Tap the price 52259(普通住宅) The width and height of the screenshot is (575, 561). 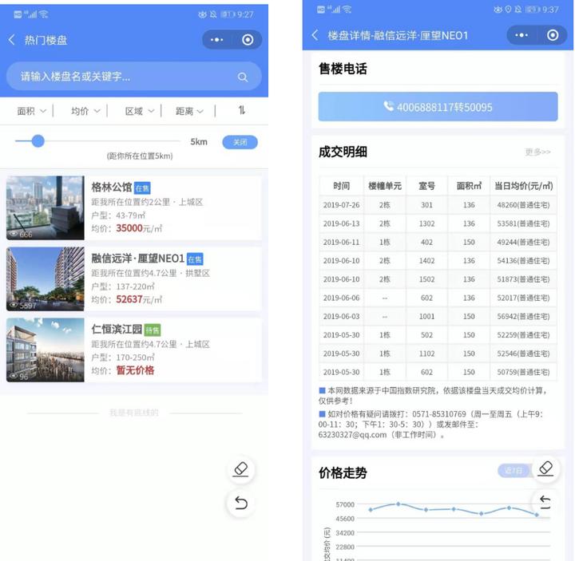click(x=523, y=335)
